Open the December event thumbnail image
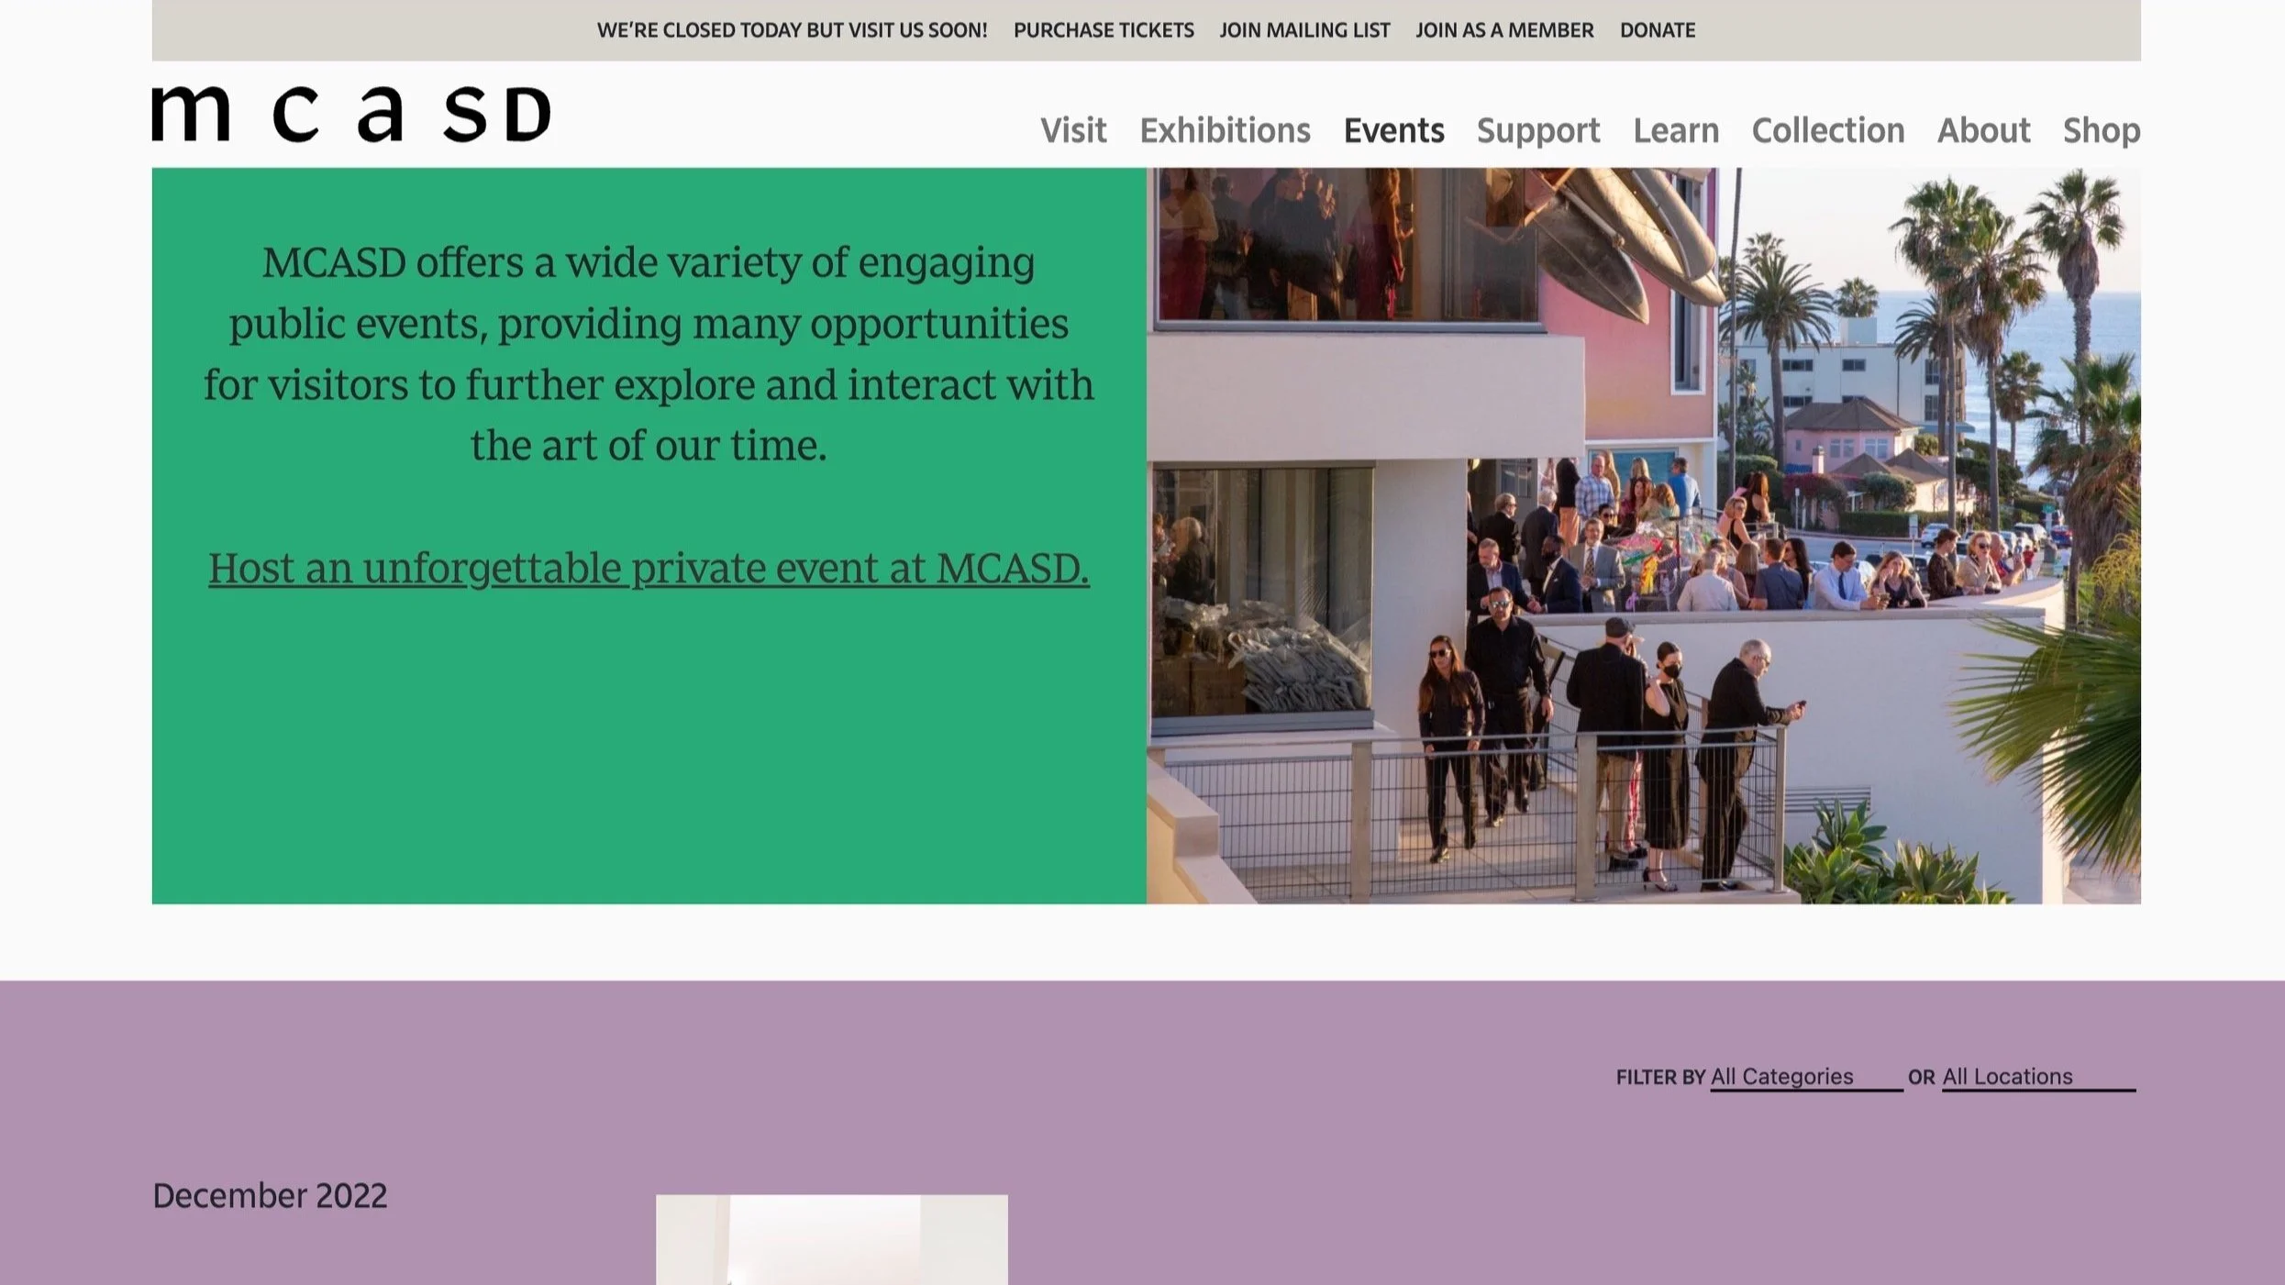This screenshot has width=2285, height=1285. 831,1238
